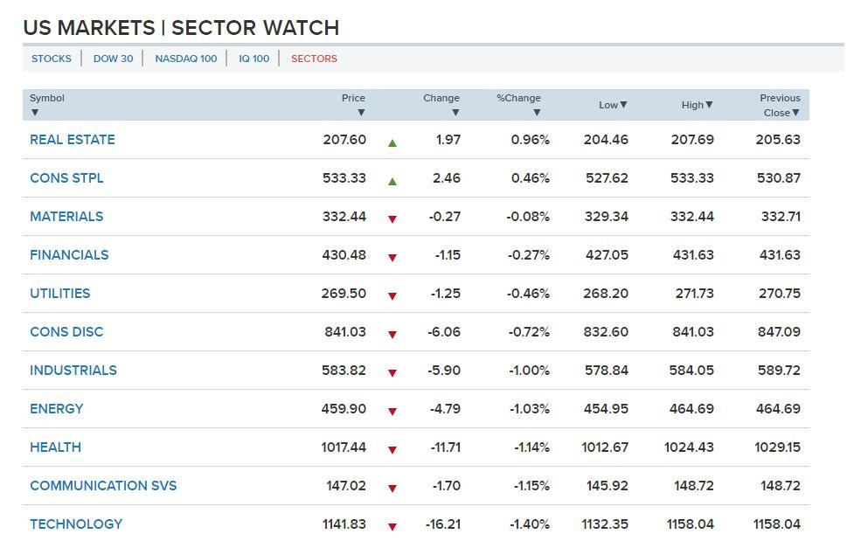Click the green up arrow for REAL ESTATE
This screenshot has height=541, width=854.
[392, 142]
